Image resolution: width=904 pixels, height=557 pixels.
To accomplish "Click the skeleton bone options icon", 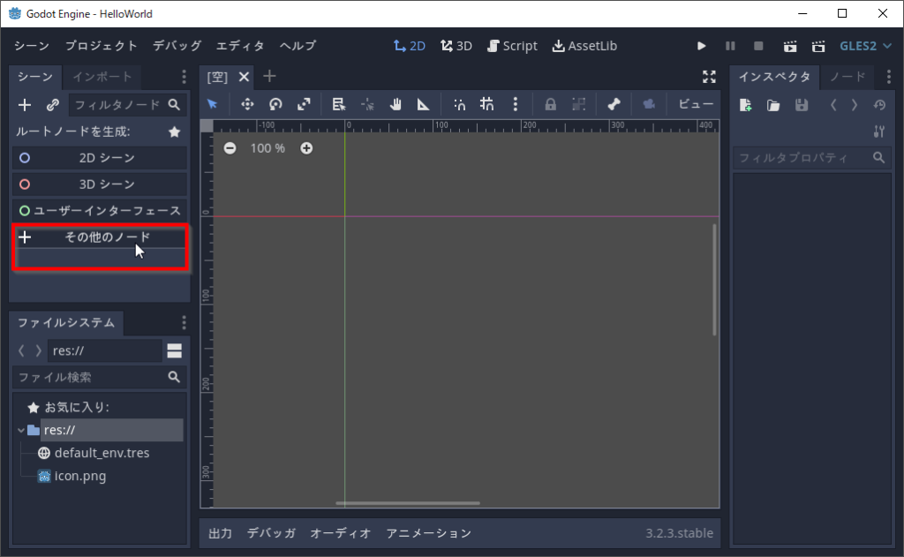I will (614, 104).
